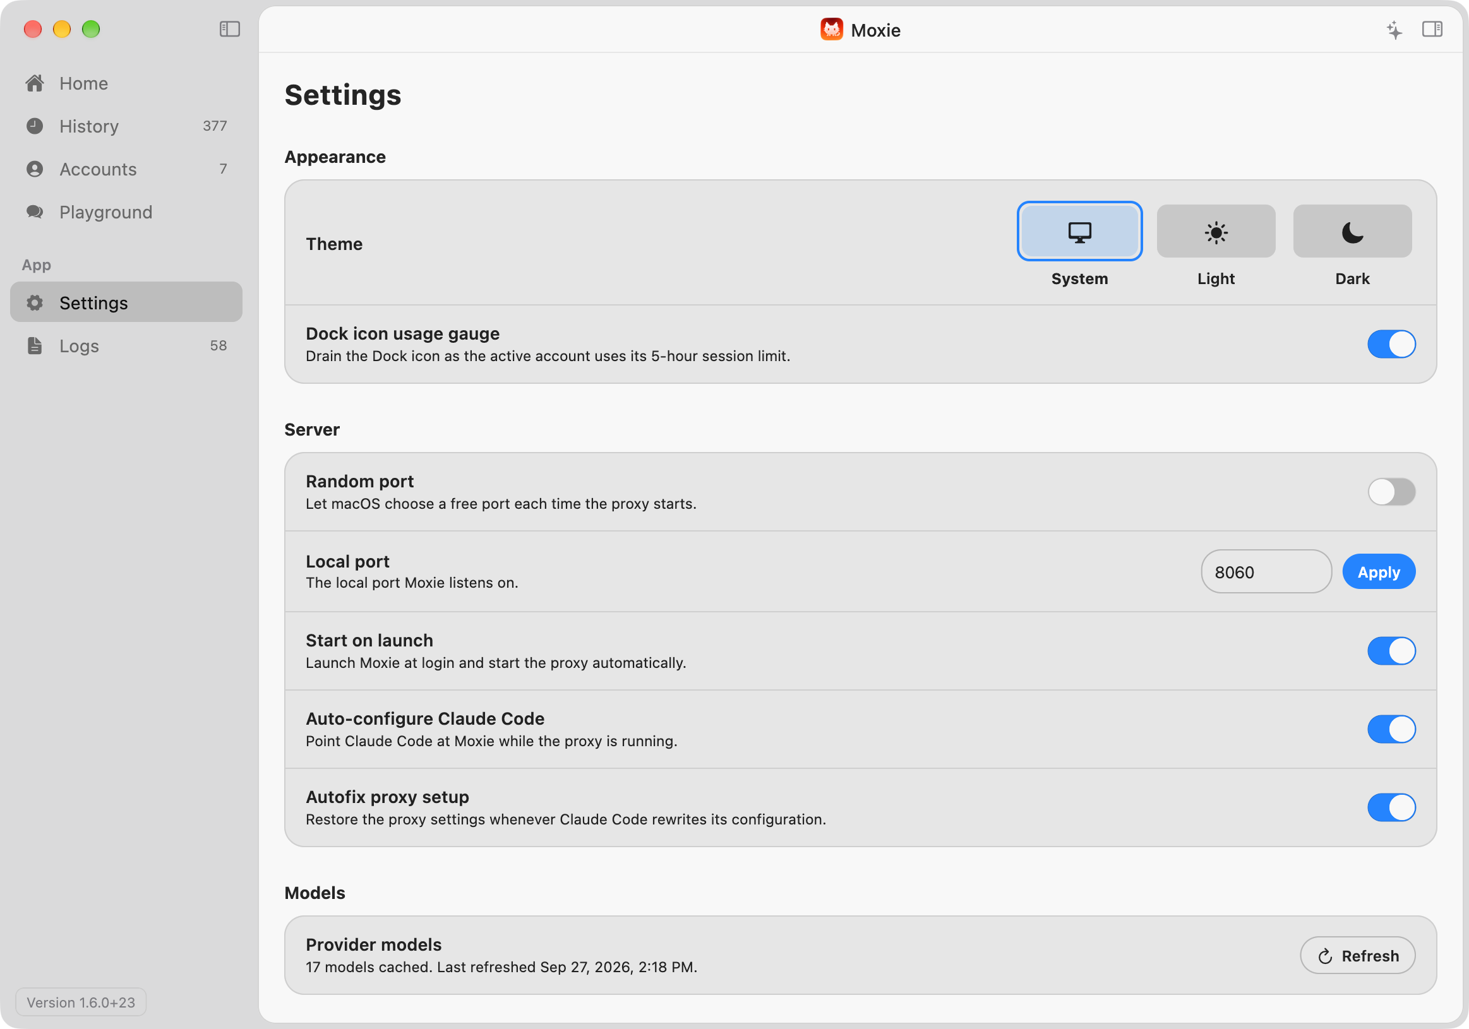
Task: Click the Playground chat bubbles icon
Action: (35, 211)
